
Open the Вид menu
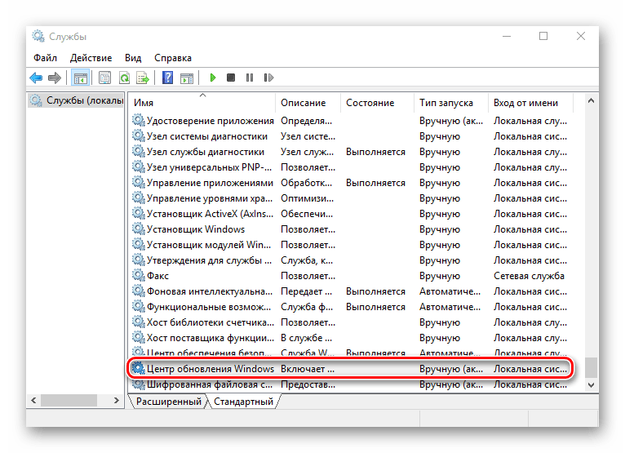tap(133, 58)
